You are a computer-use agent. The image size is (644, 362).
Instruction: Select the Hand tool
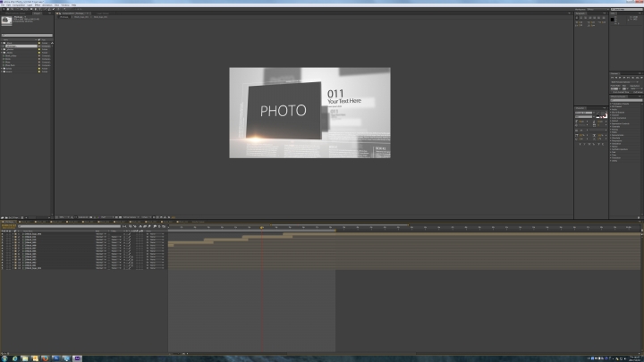coord(8,9)
